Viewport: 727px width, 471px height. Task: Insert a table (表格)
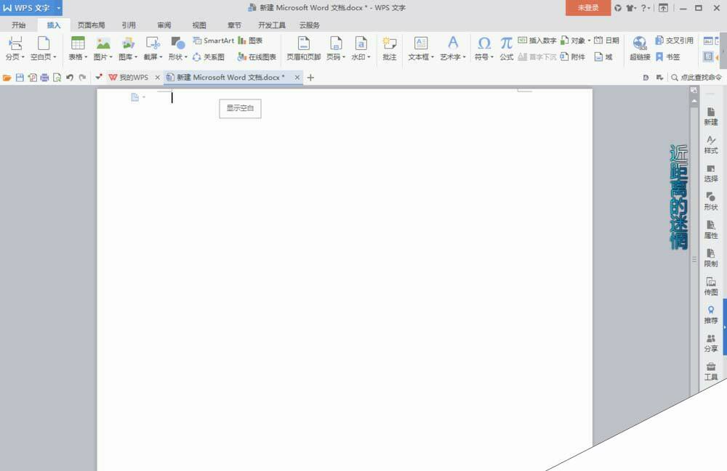[x=78, y=48]
